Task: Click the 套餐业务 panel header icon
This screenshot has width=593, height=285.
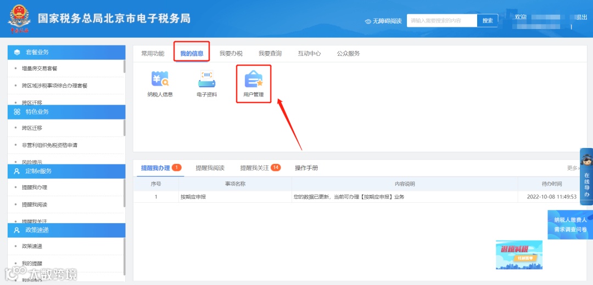Action: [17, 52]
